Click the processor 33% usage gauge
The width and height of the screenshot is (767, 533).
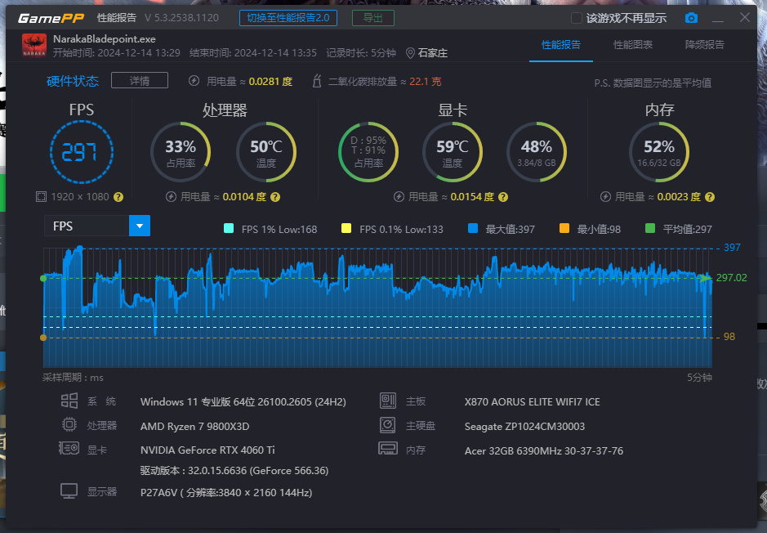coord(181,152)
